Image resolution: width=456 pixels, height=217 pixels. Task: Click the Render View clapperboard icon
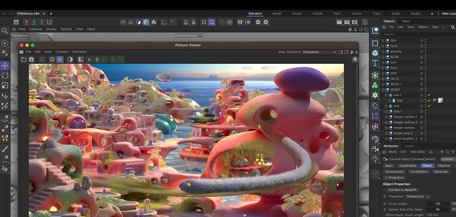click(x=339, y=22)
